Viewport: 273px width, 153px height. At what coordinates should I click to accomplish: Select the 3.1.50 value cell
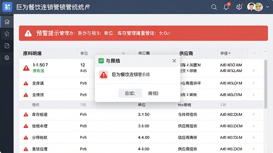click(x=144, y=114)
